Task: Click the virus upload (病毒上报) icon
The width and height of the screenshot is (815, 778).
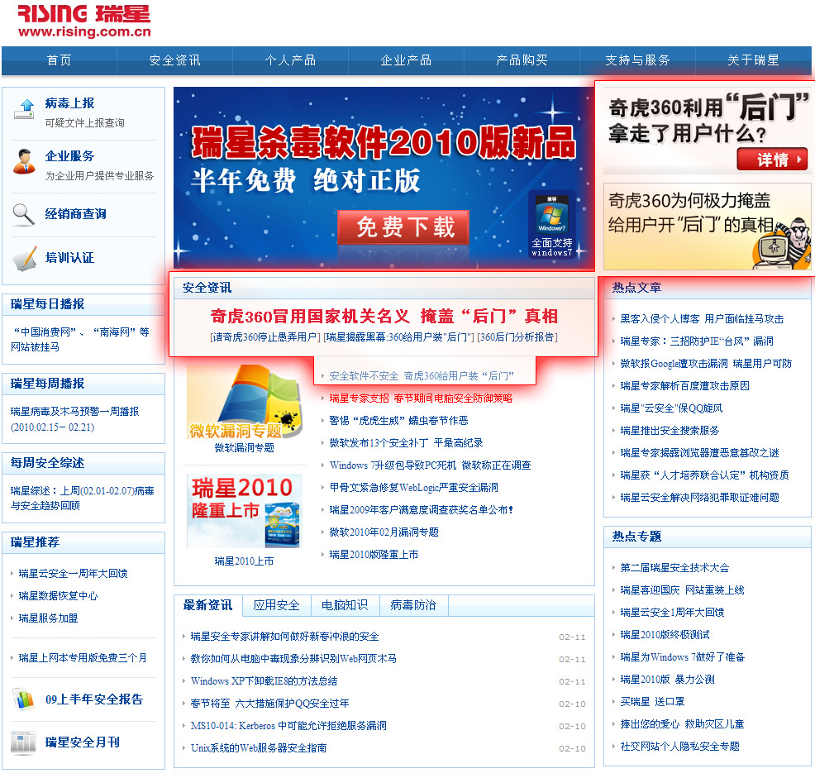Action: tap(24, 109)
